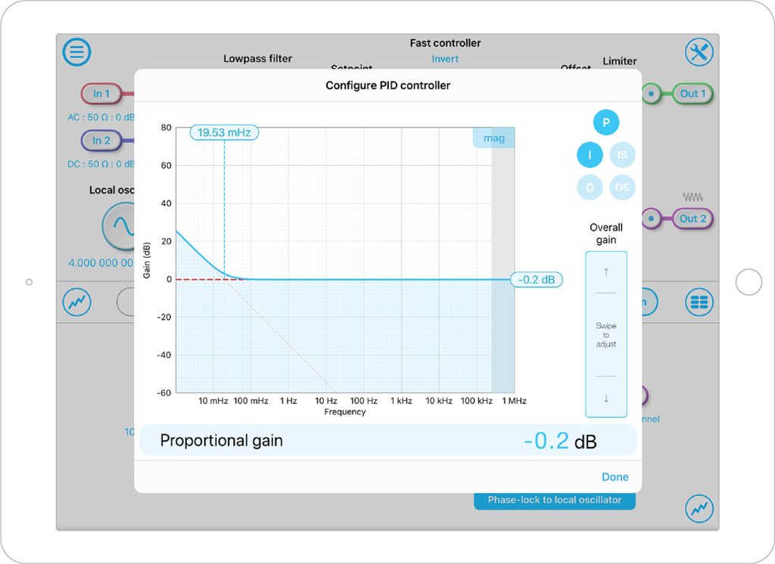Select the In 1 input connector

coord(101,94)
